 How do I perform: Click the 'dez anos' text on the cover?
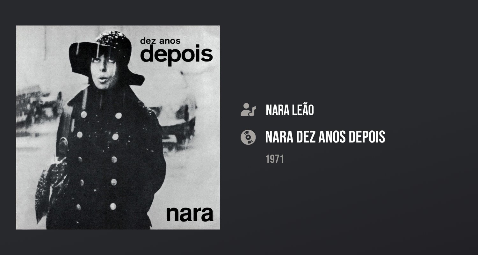pyautogui.click(x=160, y=41)
